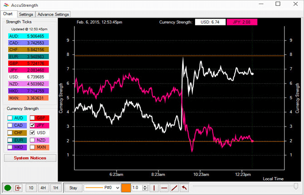This screenshot has width=304, height=195.
Task: Click the 1H timeframe button
Action: (56, 188)
